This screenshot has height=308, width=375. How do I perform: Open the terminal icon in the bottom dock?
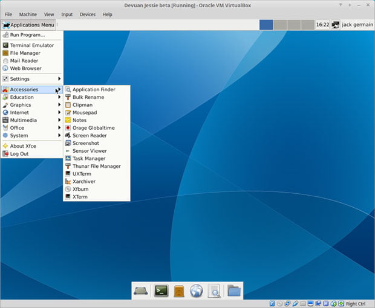click(161, 291)
